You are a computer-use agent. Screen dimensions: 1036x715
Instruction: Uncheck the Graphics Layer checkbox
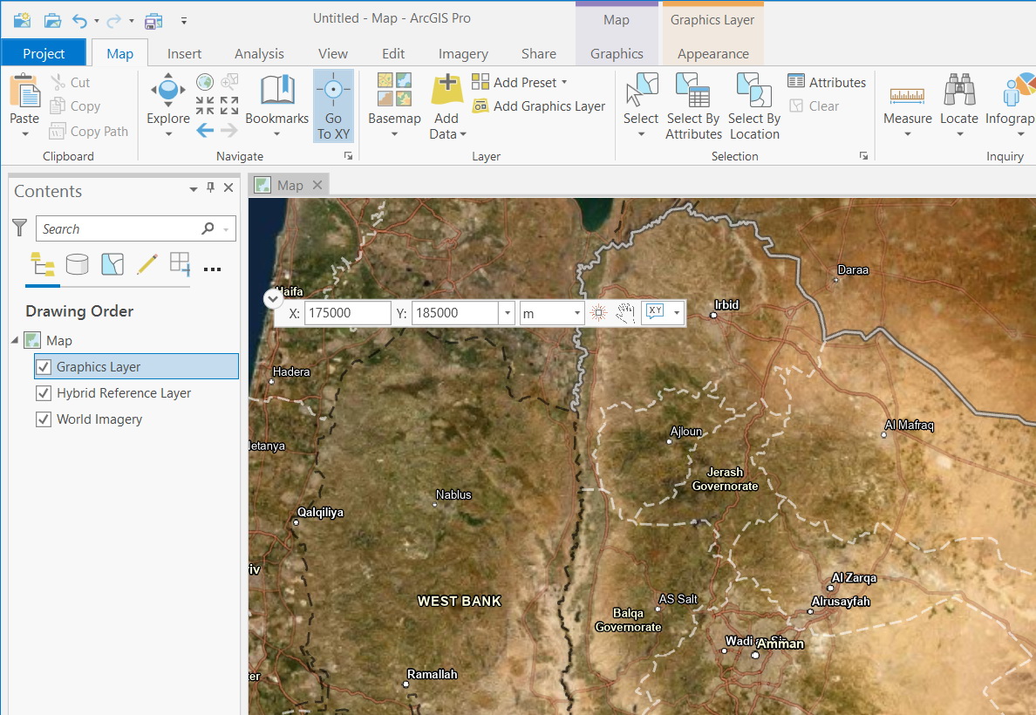coord(44,367)
